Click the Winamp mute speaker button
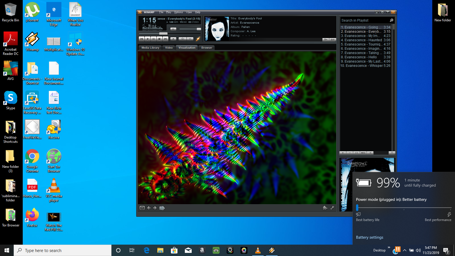 click(173, 29)
